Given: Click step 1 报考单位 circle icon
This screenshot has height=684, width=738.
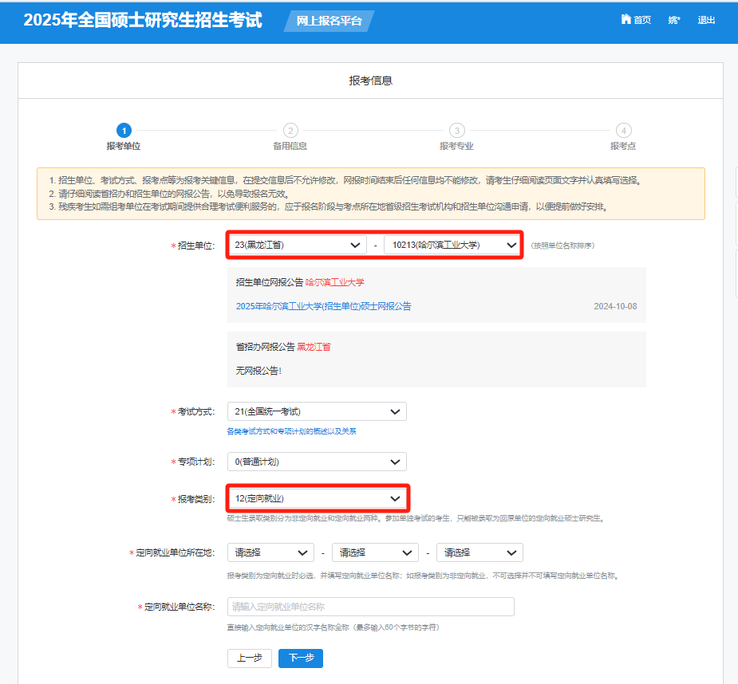Looking at the screenshot, I should [x=124, y=131].
